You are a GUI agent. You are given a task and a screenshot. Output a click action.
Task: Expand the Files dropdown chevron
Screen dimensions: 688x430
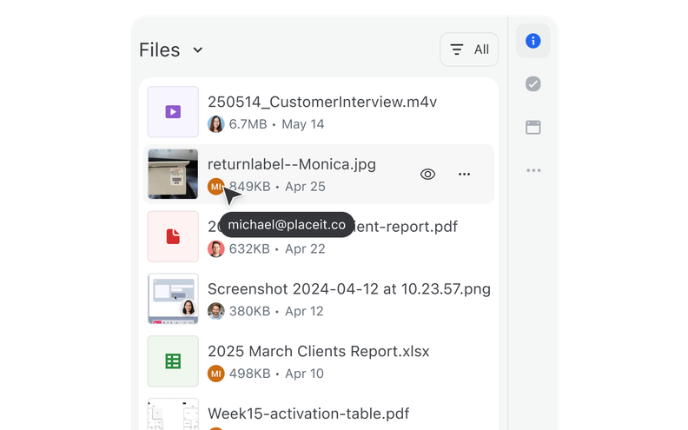(198, 50)
